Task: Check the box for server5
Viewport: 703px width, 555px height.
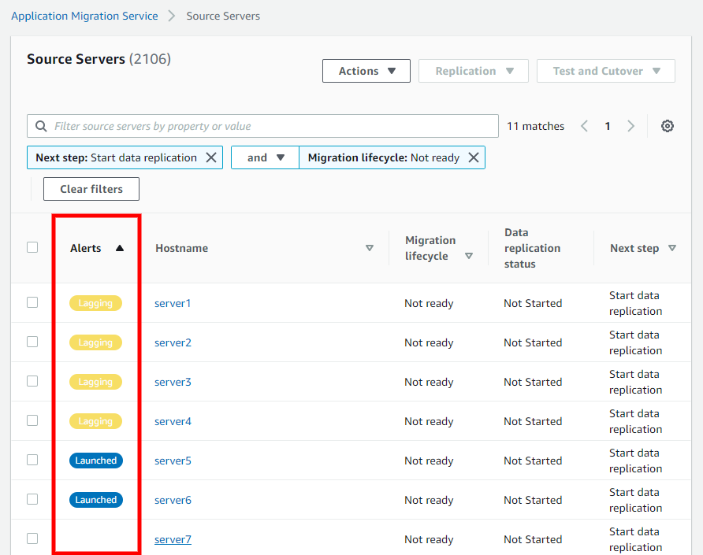Action: (x=32, y=460)
